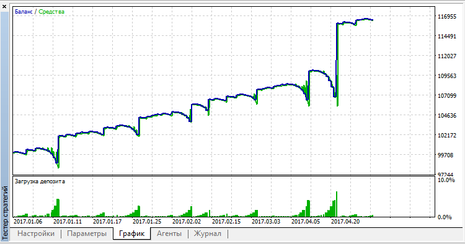Screen dimensions: 465x244
Task: Click the 107099 price axis value
Action: tap(447, 96)
